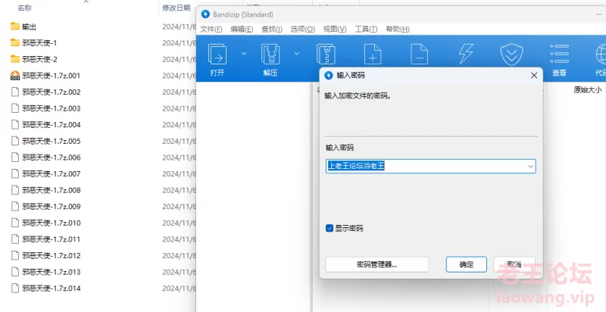606x312 pixels.
Task: Click the 修改日期 column header
Action: (x=176, y=8)
